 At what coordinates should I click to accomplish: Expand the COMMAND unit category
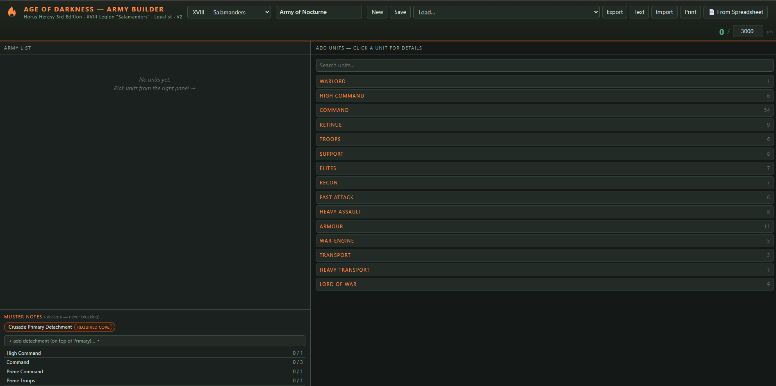545,110
